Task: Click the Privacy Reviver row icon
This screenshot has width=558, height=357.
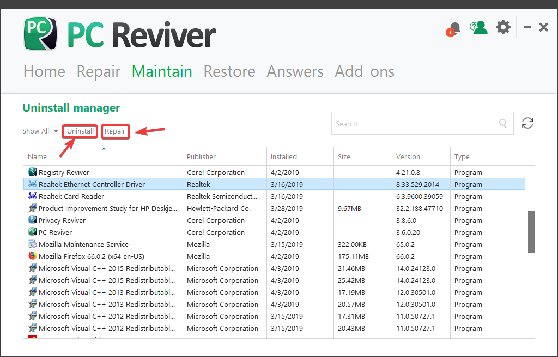Action: pos(32,220)
